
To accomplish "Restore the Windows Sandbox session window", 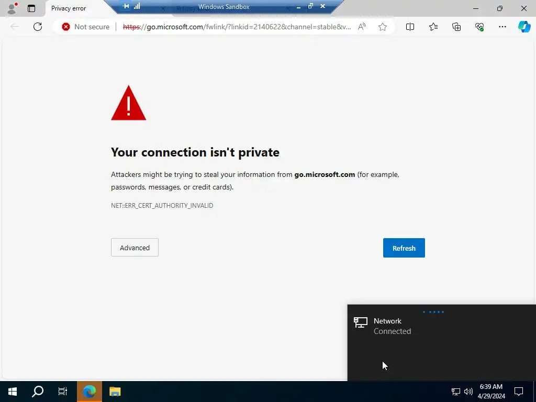I will coord(310,6).
